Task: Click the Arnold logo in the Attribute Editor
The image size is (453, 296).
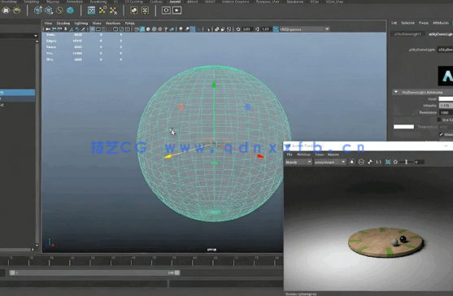Action: tap(446, 76)
